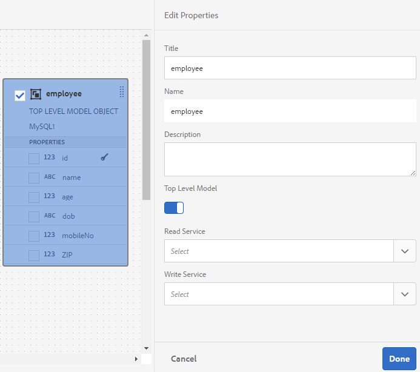The width and height of the screenshot is (420, 372).
Task: Click into the Title input field
Action: [x=290, y=68]
